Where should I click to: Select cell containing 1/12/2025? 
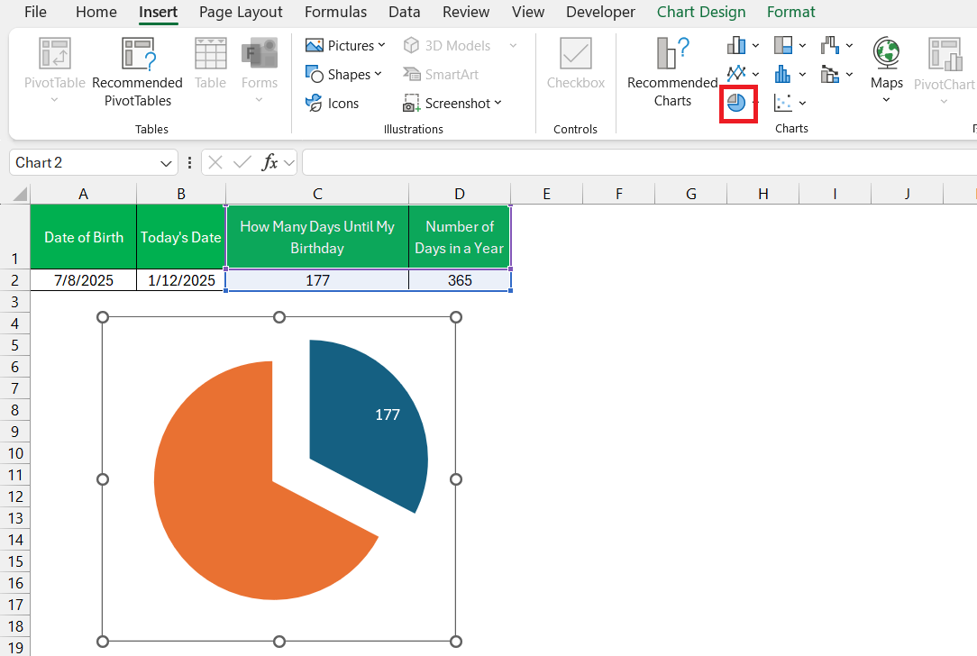click(180, 280)
